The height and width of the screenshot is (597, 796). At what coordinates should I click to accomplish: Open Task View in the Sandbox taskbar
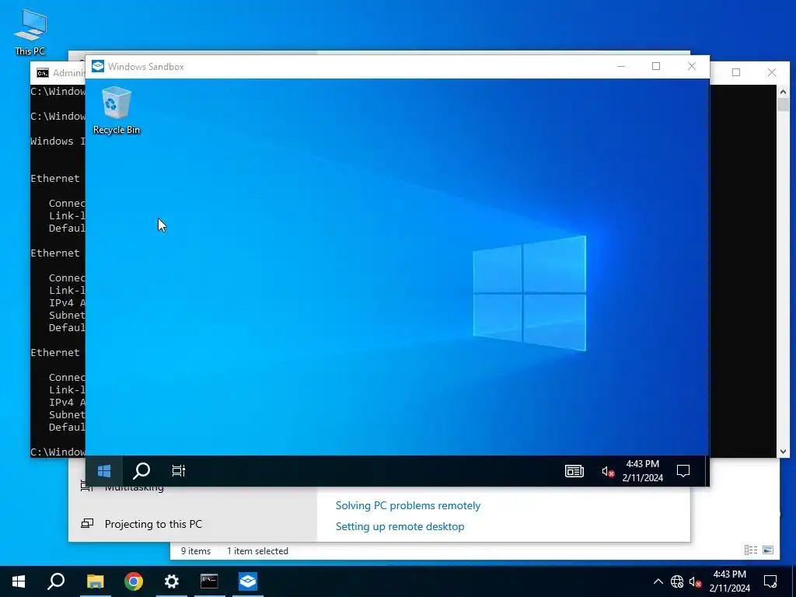pyautogui.click(x=178, y=471)
